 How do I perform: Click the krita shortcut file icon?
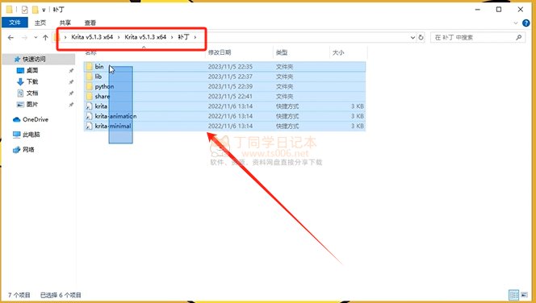(90, 106)
